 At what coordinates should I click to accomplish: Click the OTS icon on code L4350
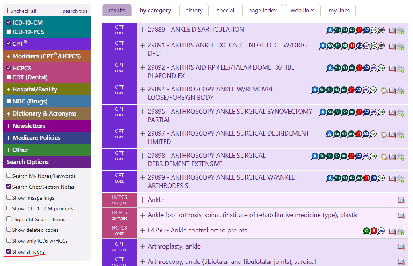click(x=381, y=231)
